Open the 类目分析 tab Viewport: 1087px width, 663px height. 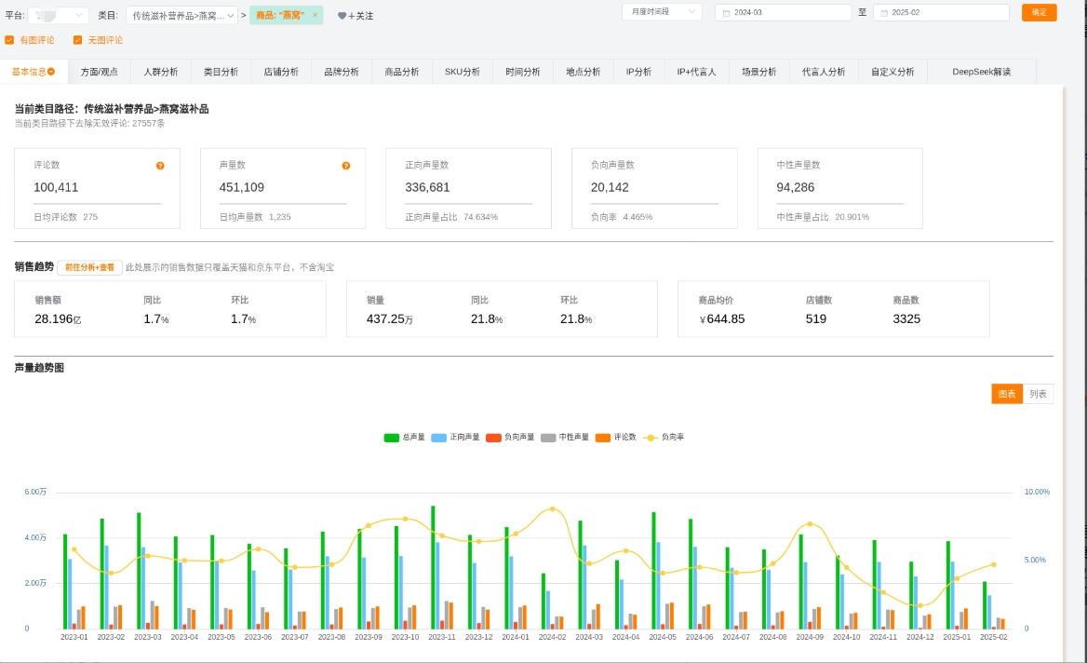(221, 72)
